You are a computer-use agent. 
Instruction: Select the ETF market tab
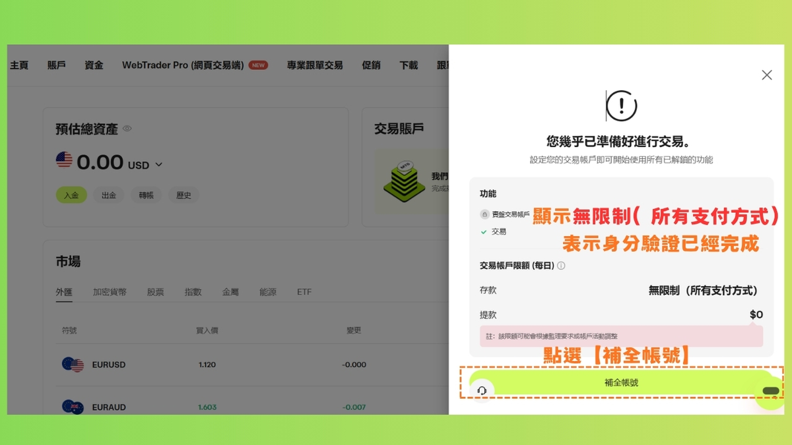[x=304, y=292]
